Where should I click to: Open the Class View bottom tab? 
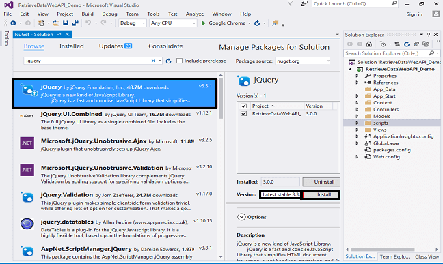coord(427,256)
